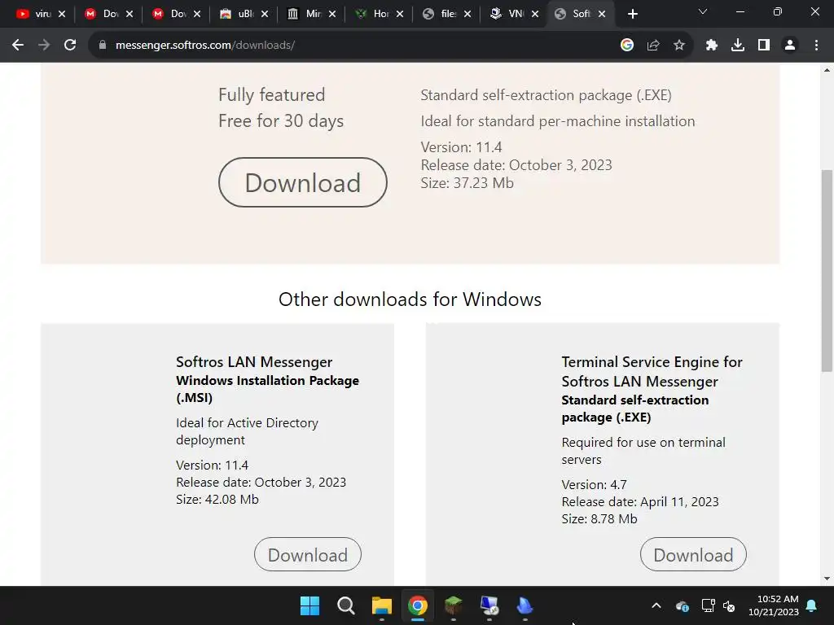Click the page's vertical scrollbar thumb
This screenshot has width=834, height=625.
click(x=827, y=271)
